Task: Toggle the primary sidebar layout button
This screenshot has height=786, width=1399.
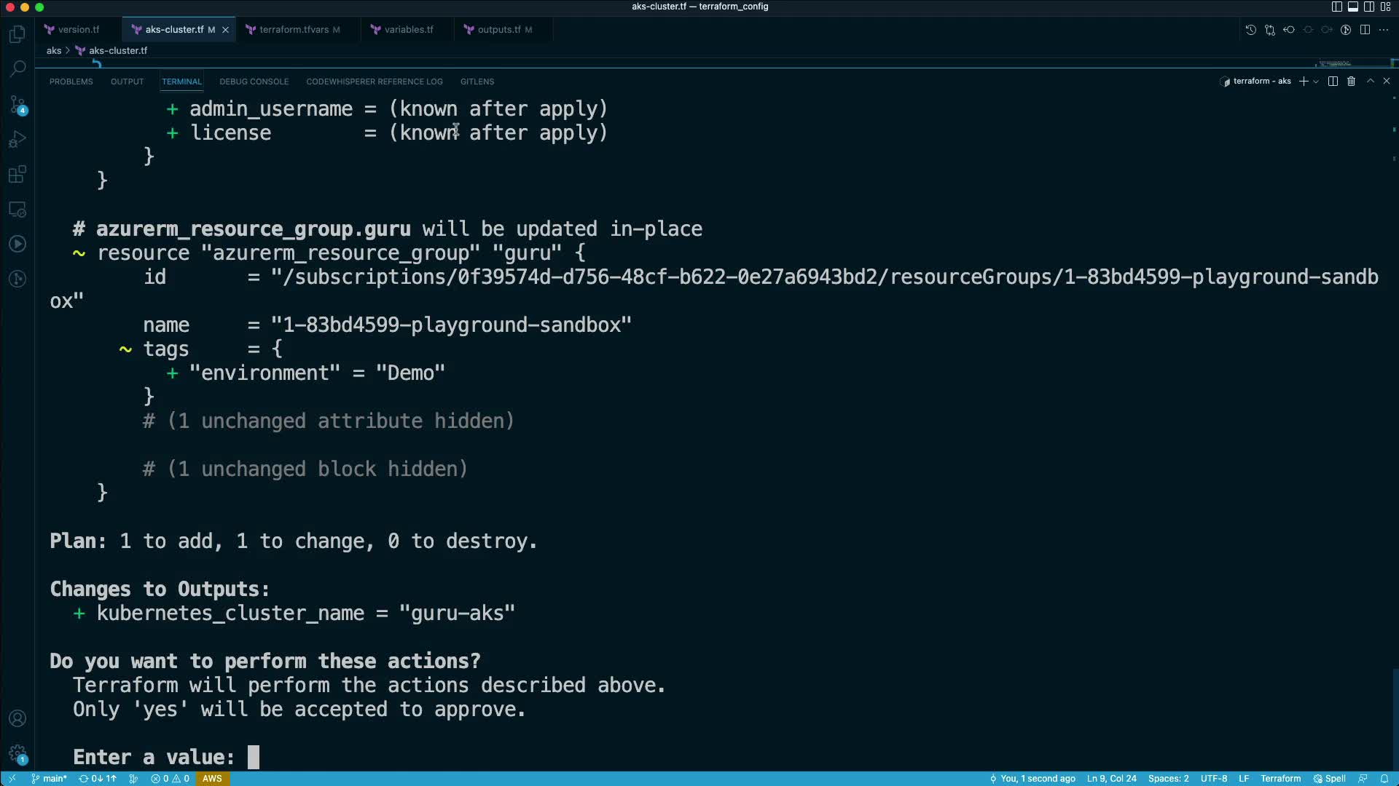Action: pyautogui.click(x=1336, y=7)
